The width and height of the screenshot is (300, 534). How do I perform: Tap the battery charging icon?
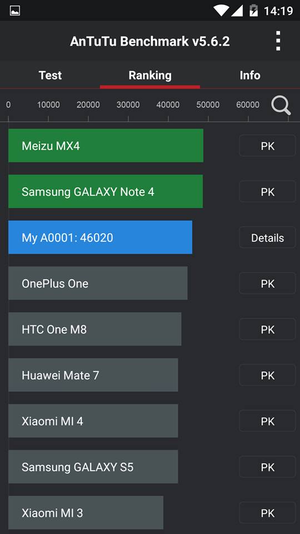tap(253, 11)
